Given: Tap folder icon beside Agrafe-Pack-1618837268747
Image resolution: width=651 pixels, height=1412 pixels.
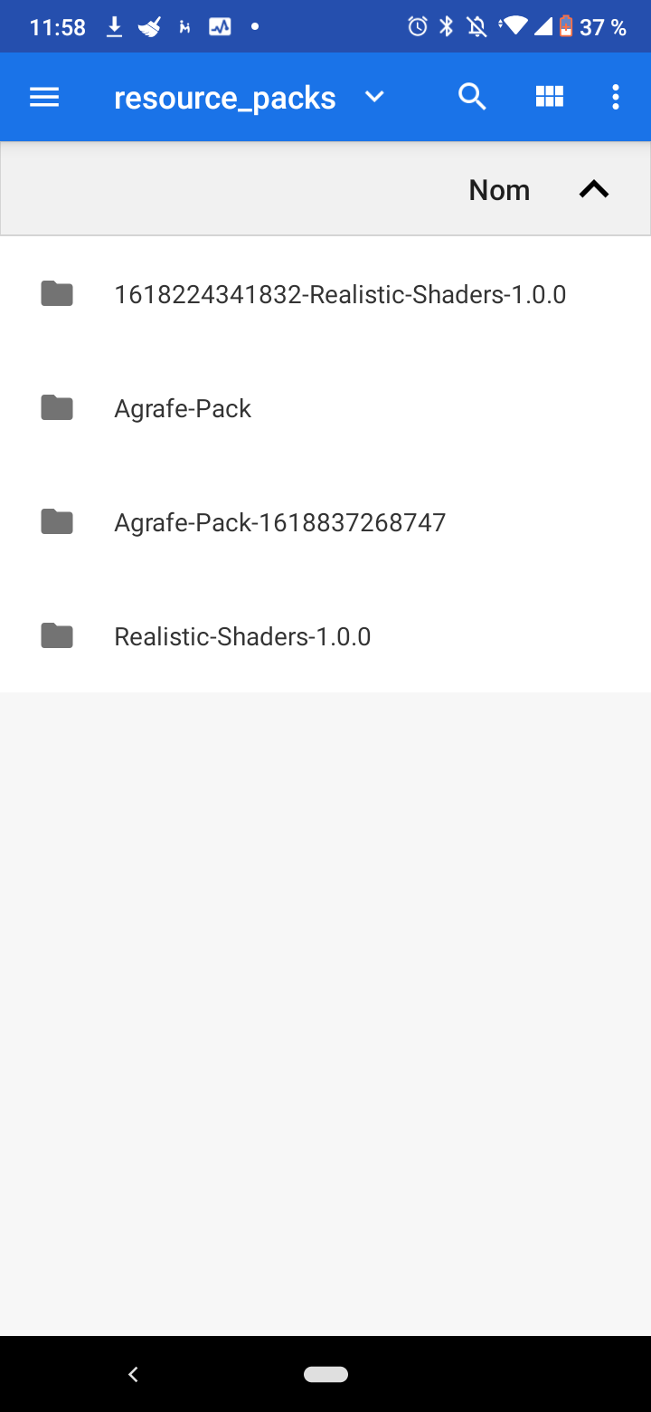Looking at the screenshot, I should point(57,522).
